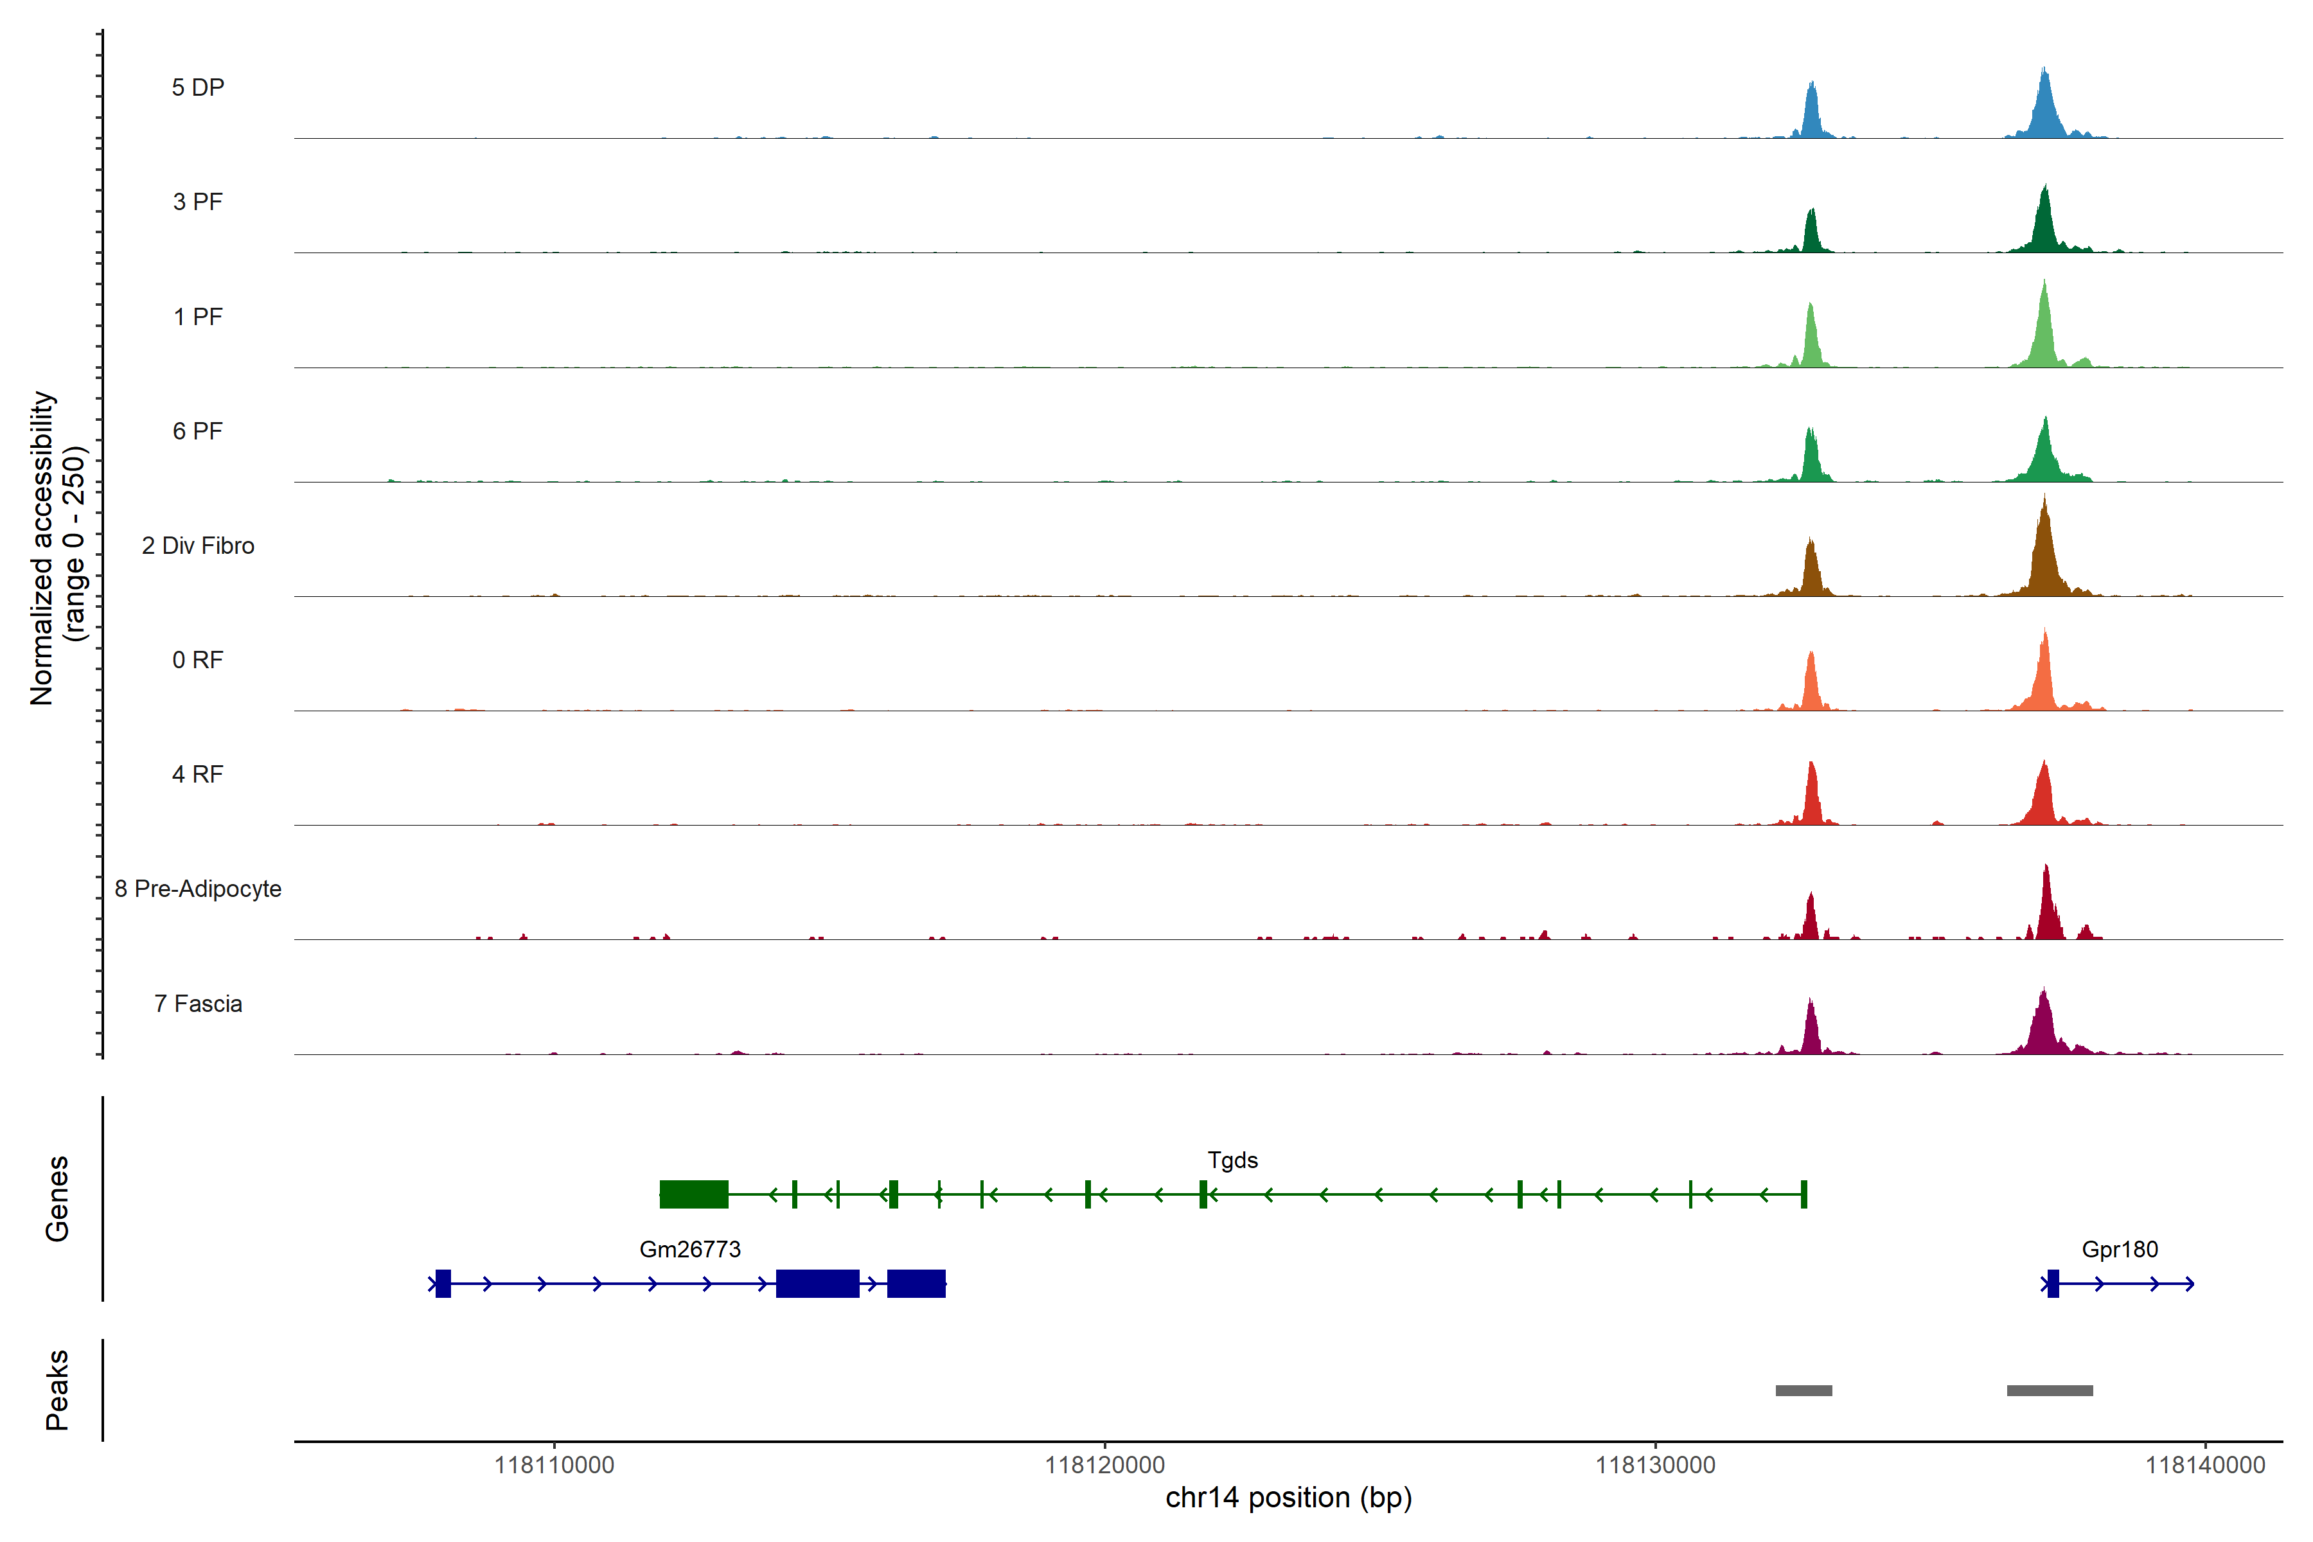
Task: Click the Genes panel label
Action: 57,1199
